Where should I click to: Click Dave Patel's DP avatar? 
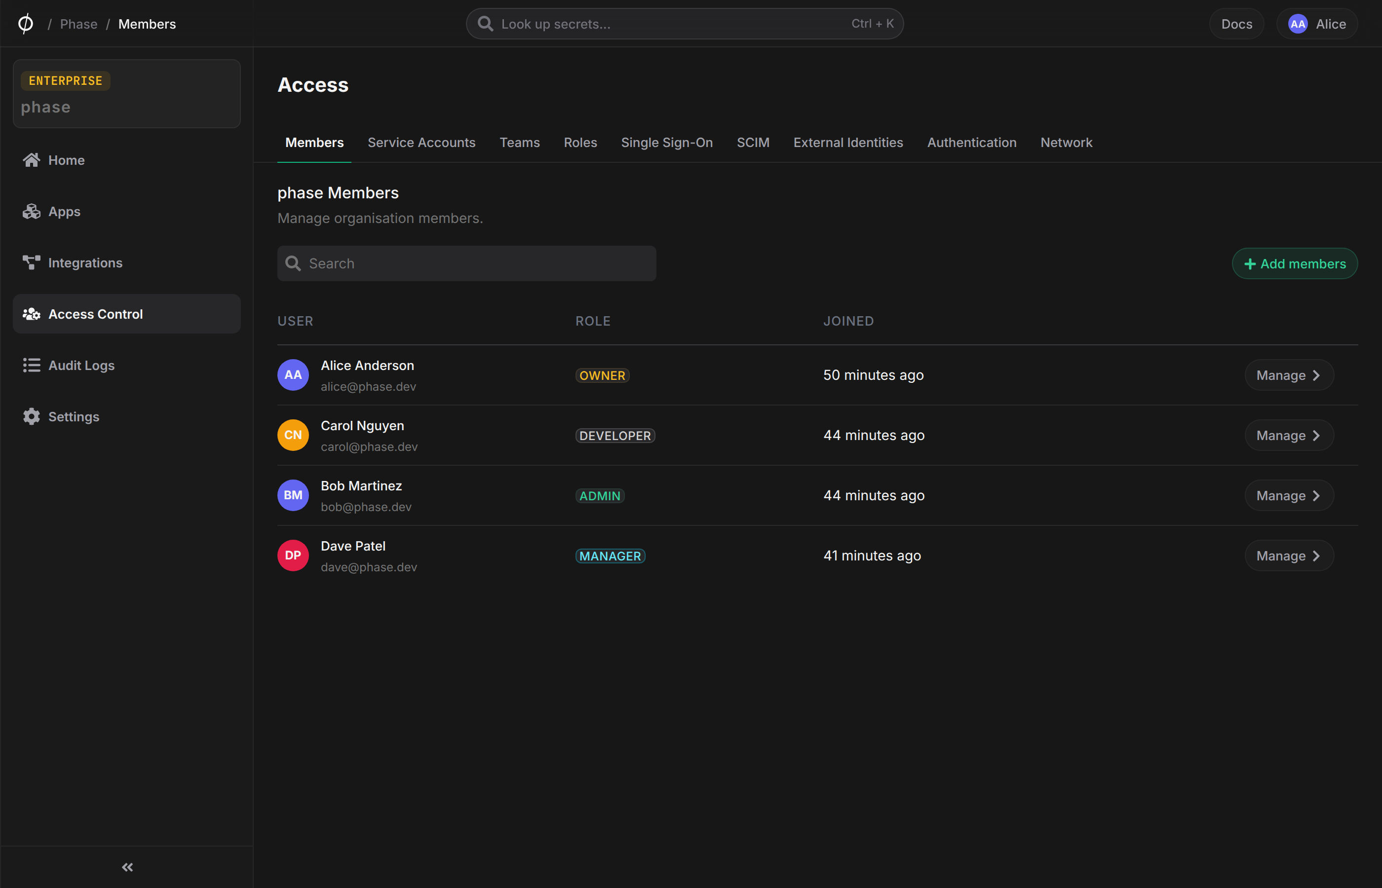tap(293, 555)
